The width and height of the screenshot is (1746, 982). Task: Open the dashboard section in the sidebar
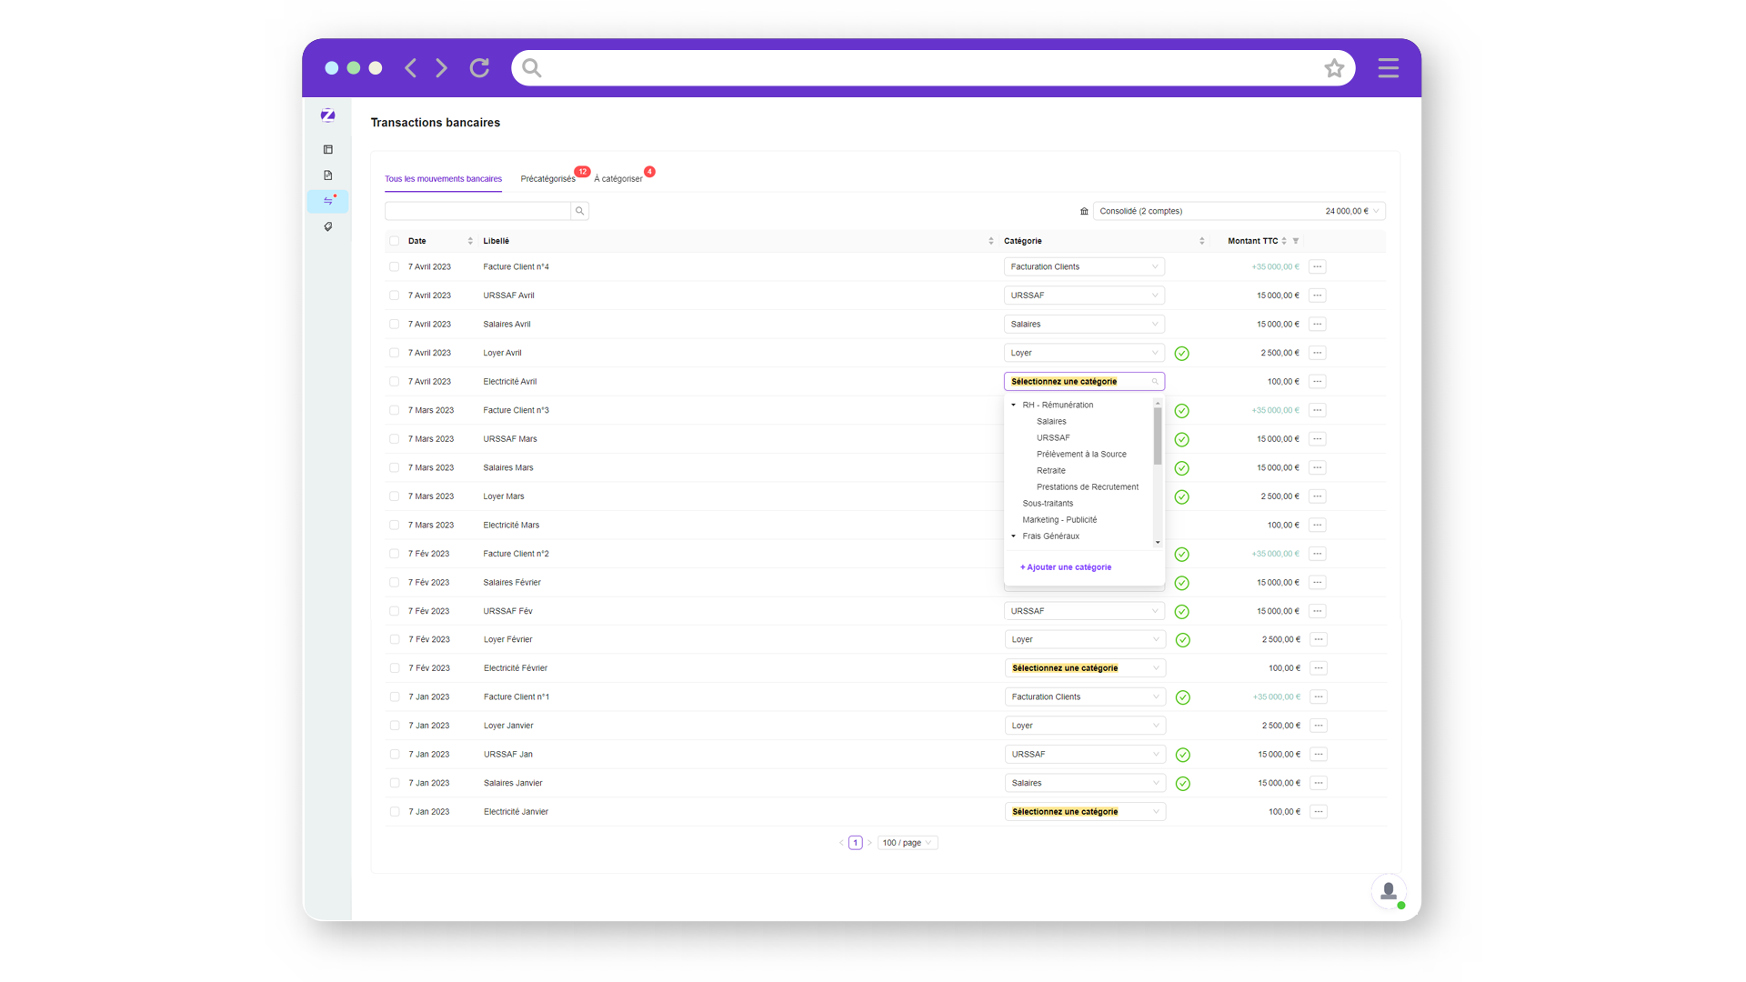coord(327,149)
